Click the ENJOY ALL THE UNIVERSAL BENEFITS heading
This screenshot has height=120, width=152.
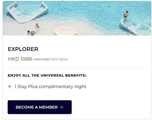click(47, 75)
